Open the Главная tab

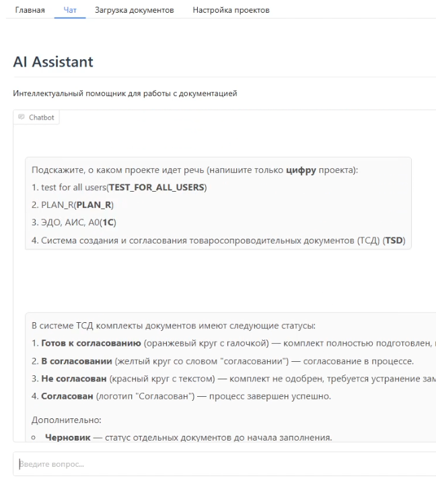point(30,10)
